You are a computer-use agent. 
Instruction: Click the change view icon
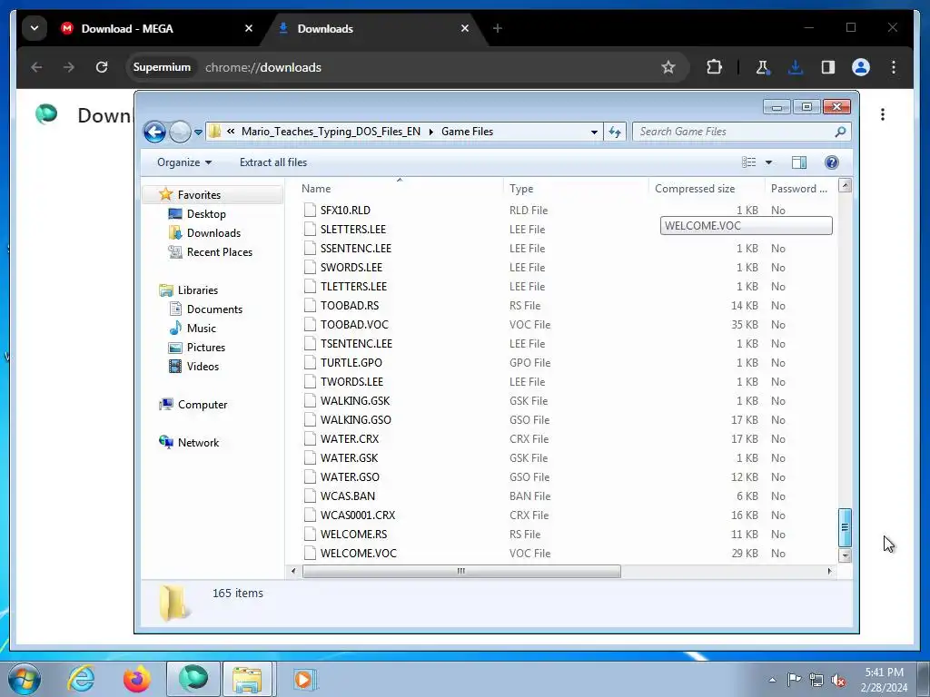coord(748,162)
